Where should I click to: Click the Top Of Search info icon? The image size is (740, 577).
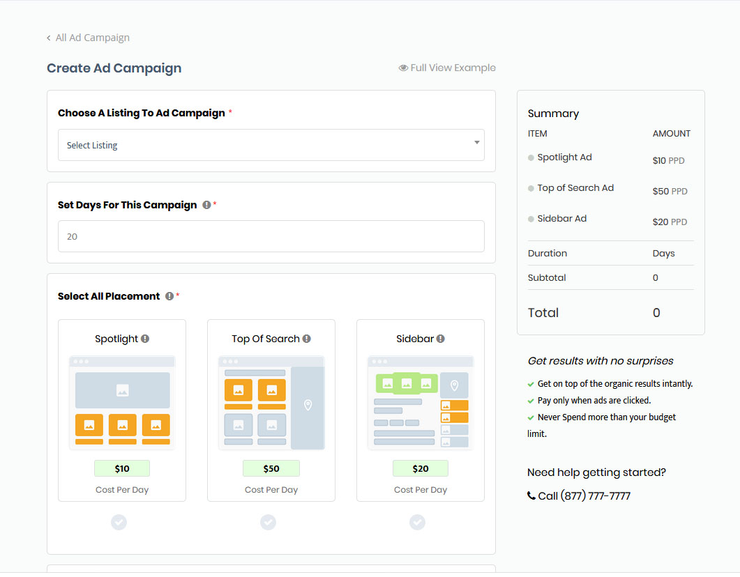click(x=307, y=339)
